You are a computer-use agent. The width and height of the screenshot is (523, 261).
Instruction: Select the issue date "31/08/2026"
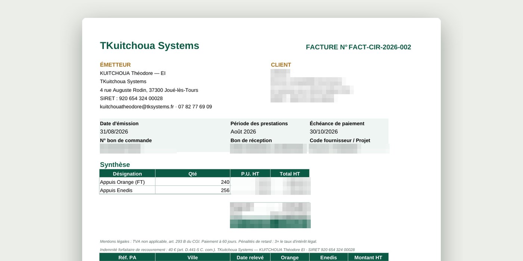pyautogui.click(x=114, y=132)
